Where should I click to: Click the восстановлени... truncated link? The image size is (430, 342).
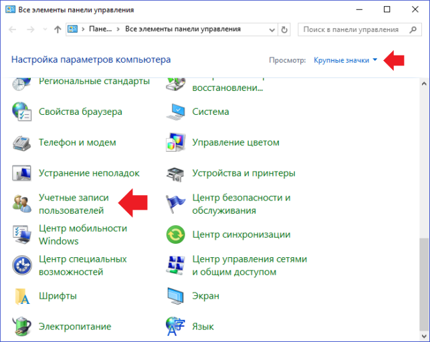(x=227, y=88)
